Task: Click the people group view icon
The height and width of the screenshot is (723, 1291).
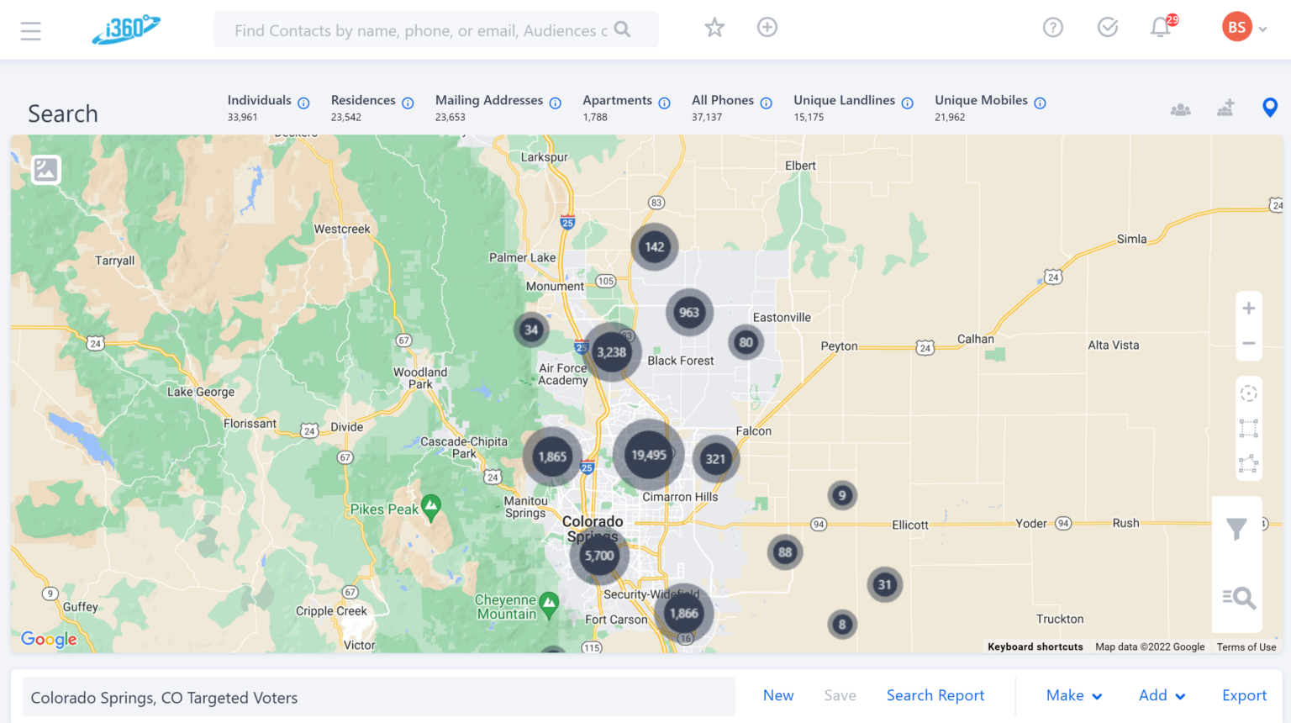Action: [1181, 109]
